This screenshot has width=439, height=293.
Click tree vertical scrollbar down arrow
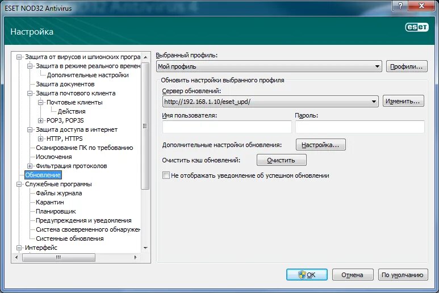(x=145, y=248)
